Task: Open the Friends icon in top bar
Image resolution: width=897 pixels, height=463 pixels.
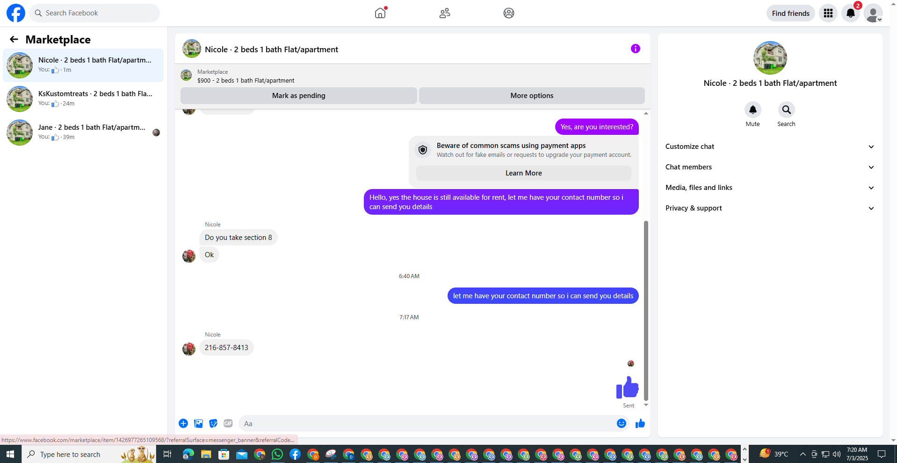Action: click(x=445, y=13)
